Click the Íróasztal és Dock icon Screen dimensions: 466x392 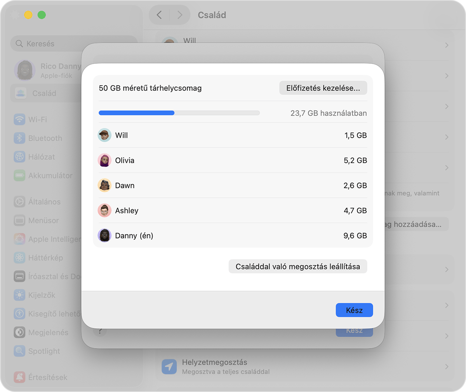click(19, 276)
